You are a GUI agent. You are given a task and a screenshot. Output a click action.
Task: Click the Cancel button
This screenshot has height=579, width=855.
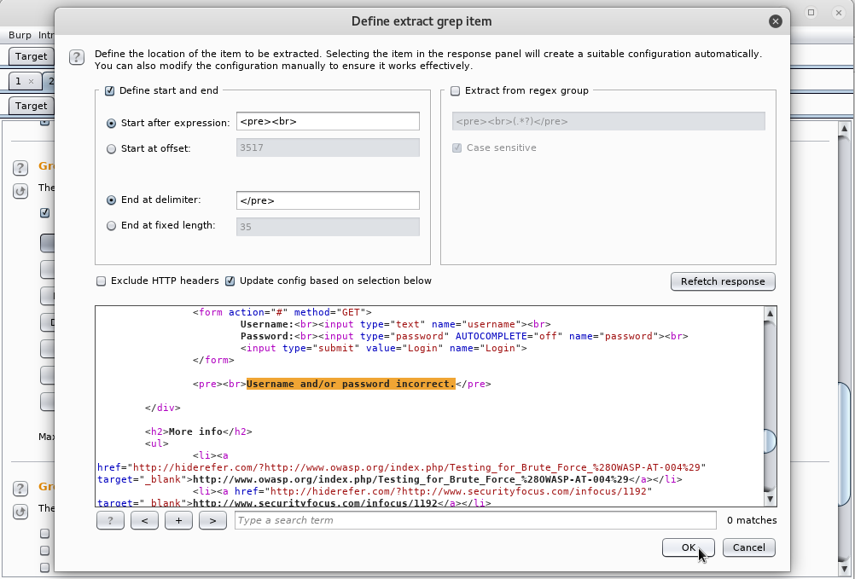click(x=748, y=547)
